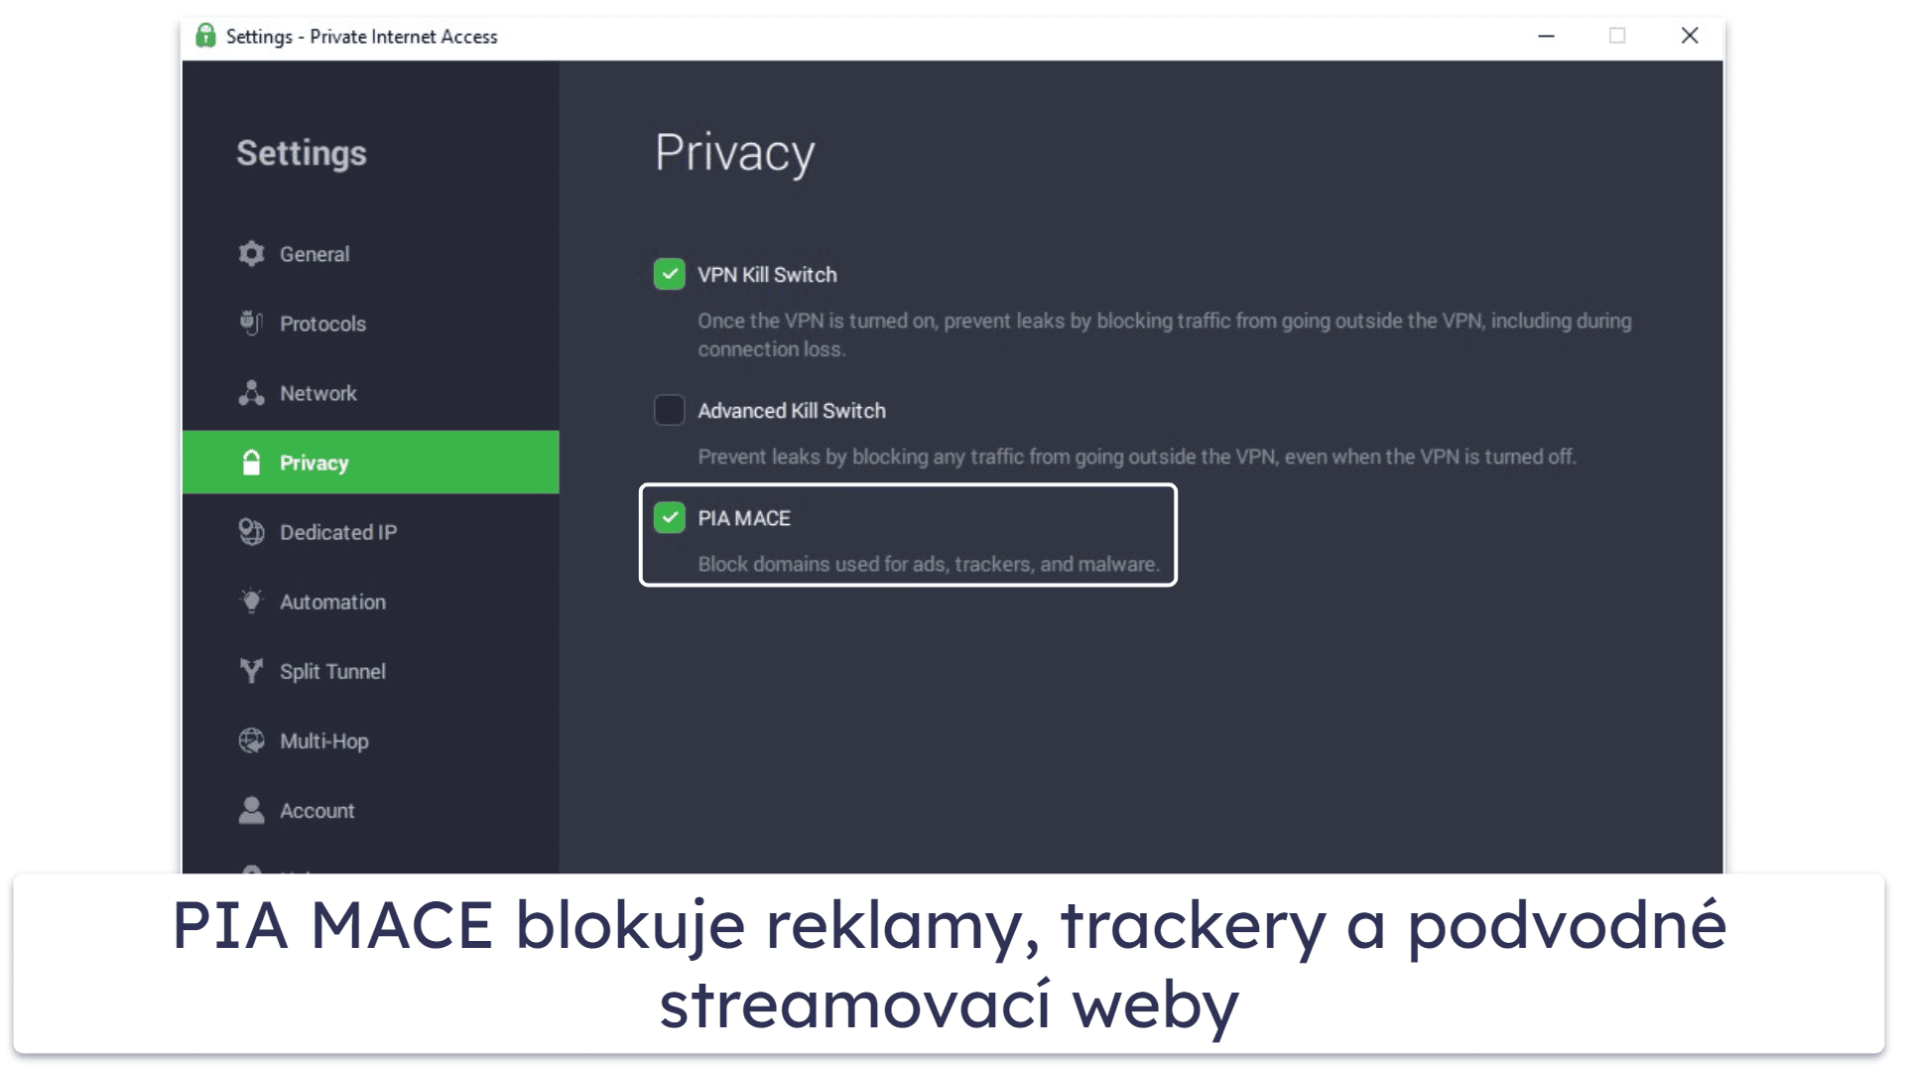Click the Account settings link
This screenshot has width=1905, height=1072.
pyautogui.click(x=317, y=810)
